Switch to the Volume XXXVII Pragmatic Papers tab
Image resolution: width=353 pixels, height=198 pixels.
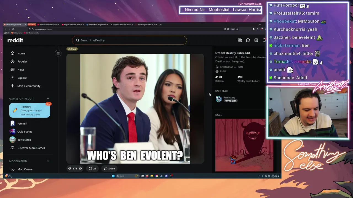tap(97, 24)
